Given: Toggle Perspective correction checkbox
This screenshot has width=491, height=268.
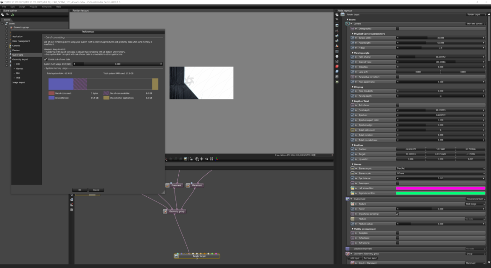Looking at the screenshot, I should [x=398, y=77].
